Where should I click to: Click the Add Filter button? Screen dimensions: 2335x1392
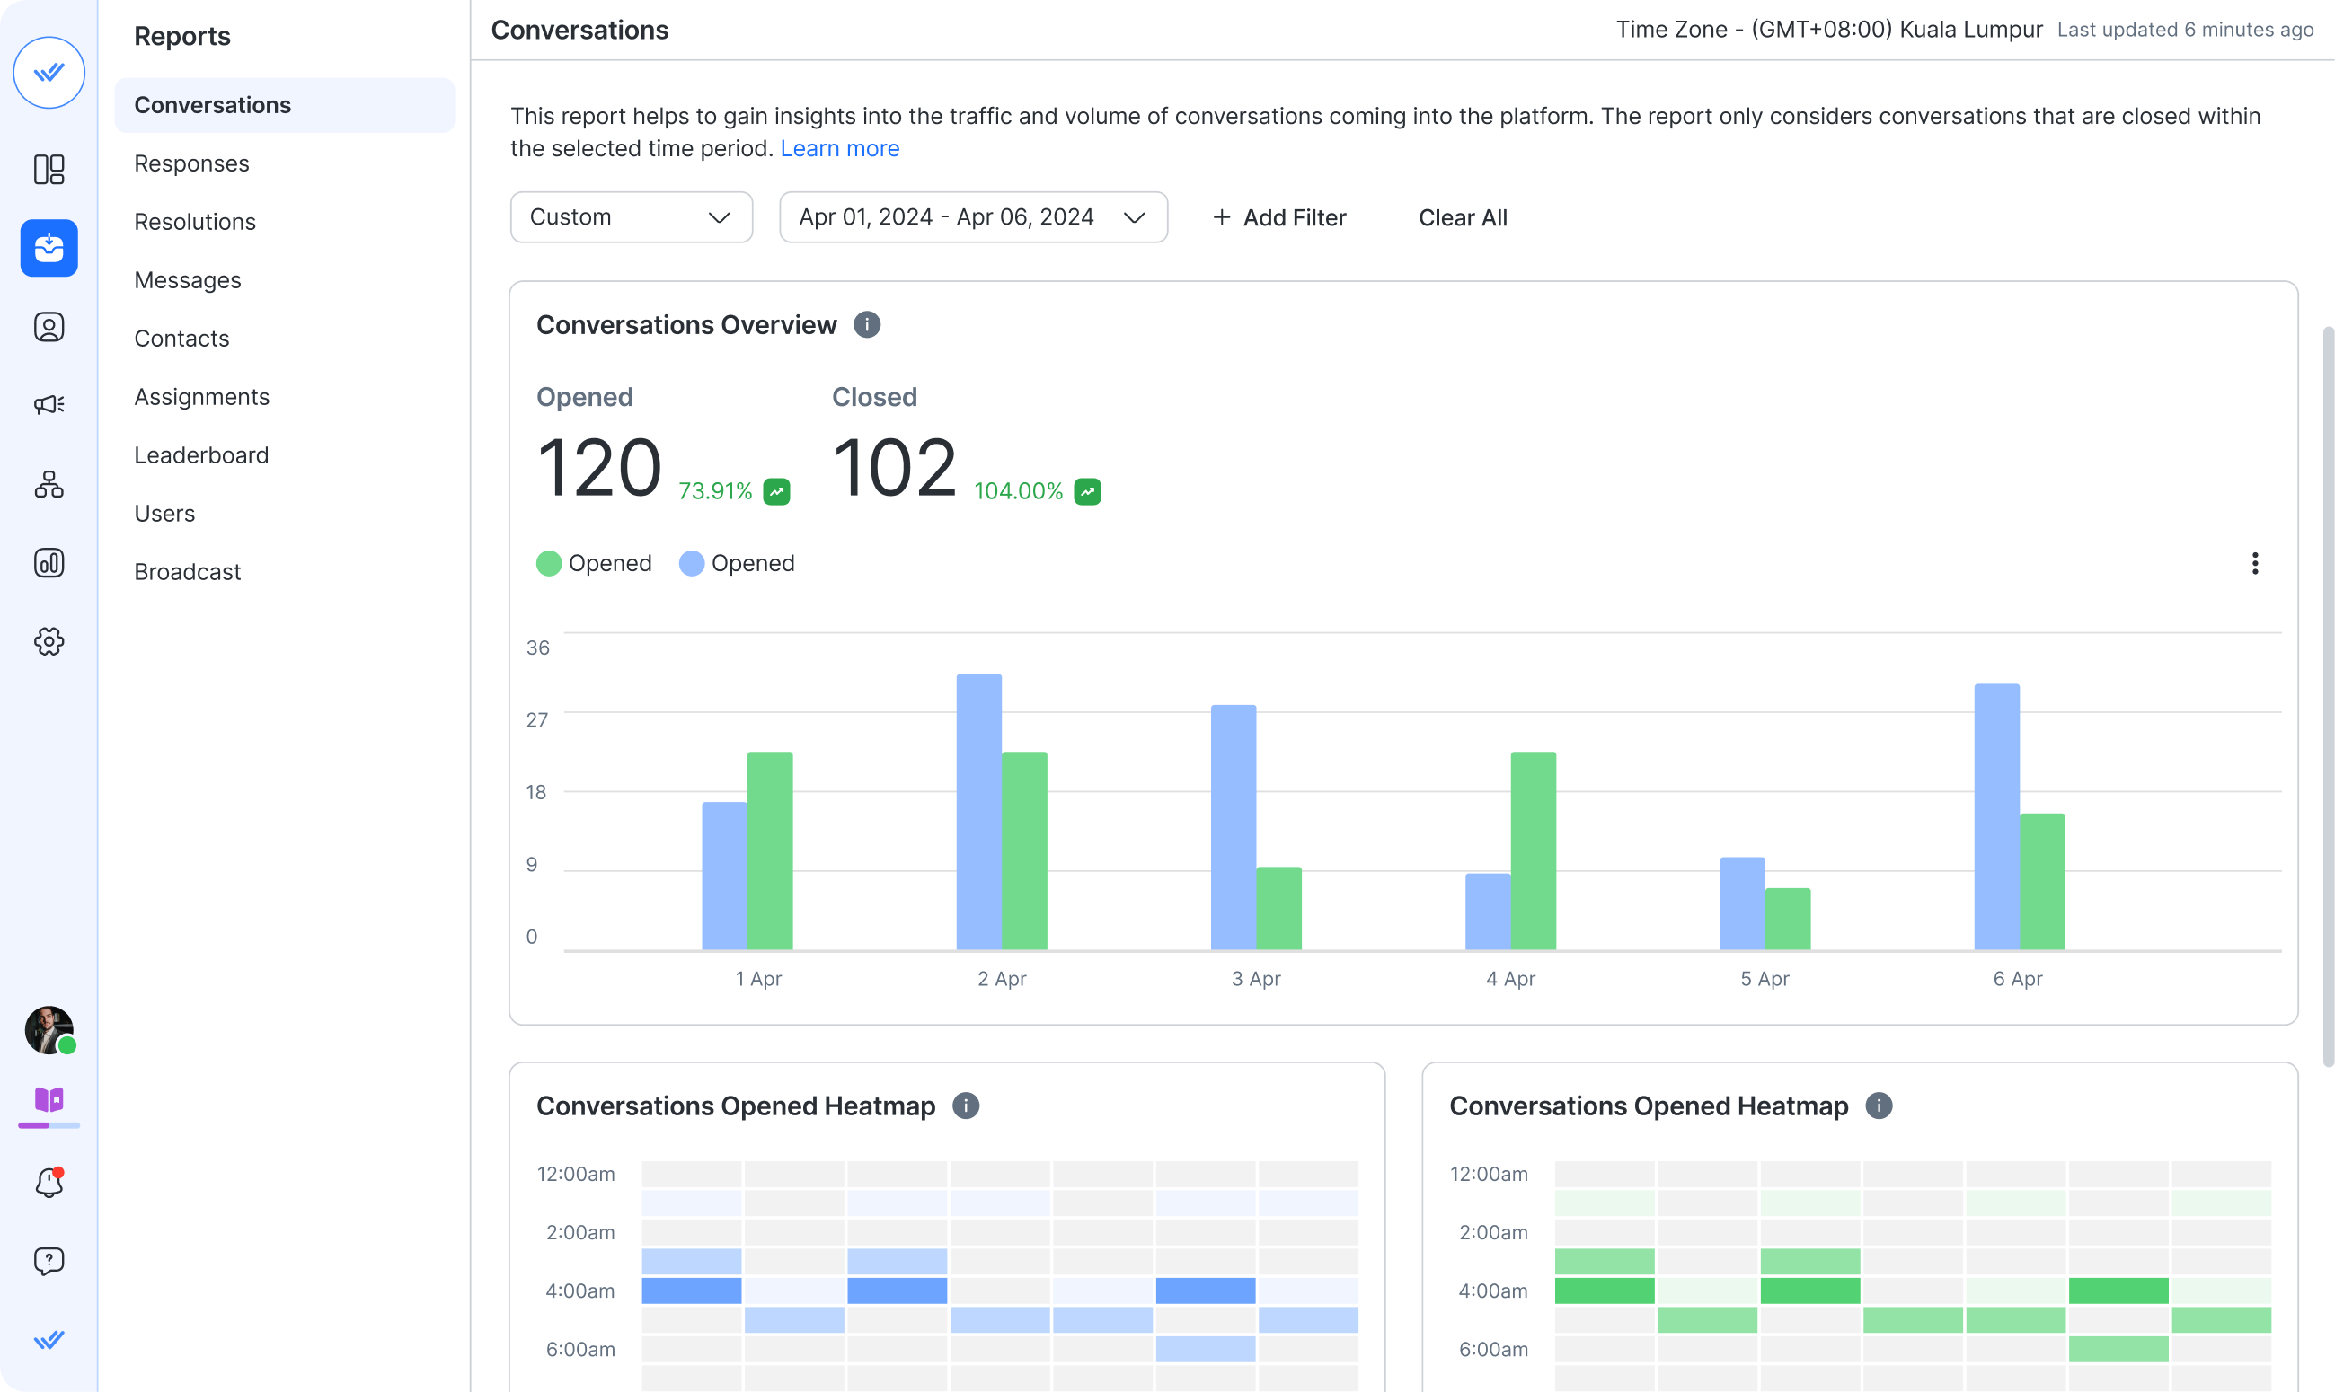(x=1279, y=217)
